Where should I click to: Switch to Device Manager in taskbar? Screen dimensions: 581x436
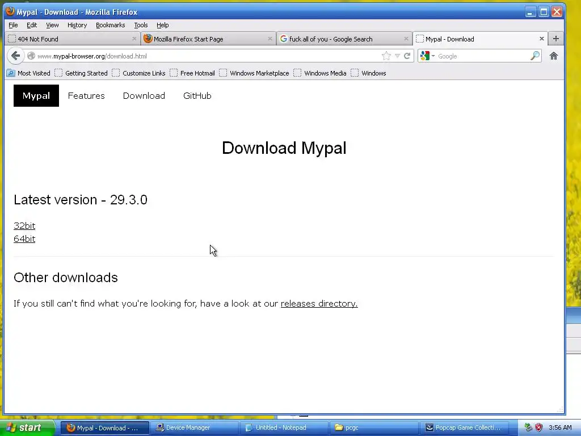click(x=195, y=427)
